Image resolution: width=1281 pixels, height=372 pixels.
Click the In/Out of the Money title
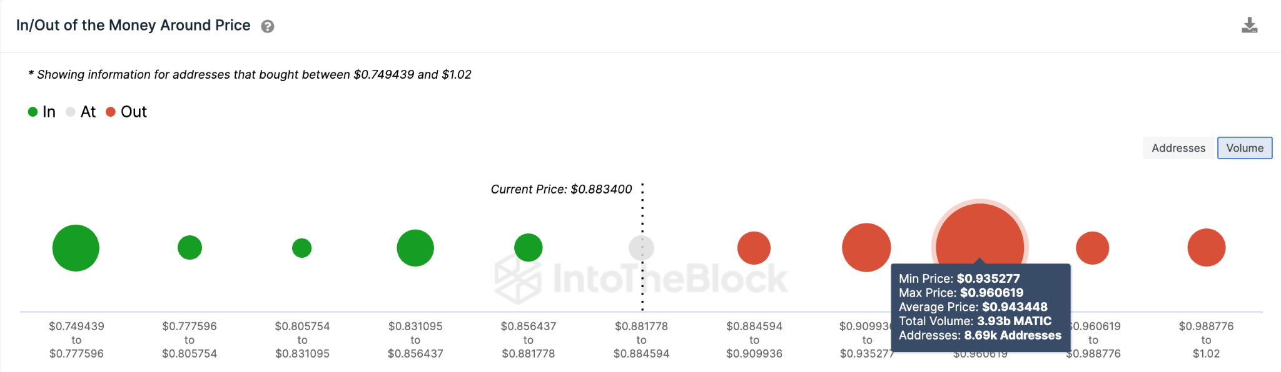tap(133, 26)
